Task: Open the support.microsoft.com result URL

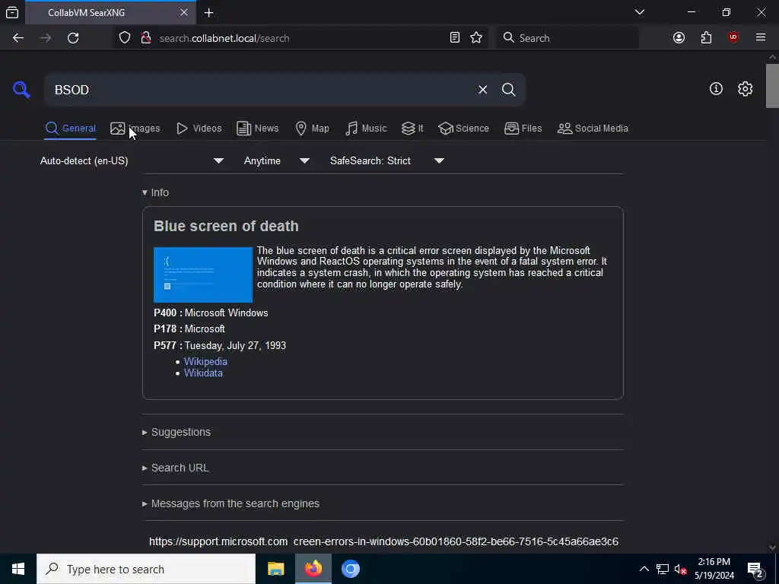Action: pyautogui.click(x=383, y=541)
